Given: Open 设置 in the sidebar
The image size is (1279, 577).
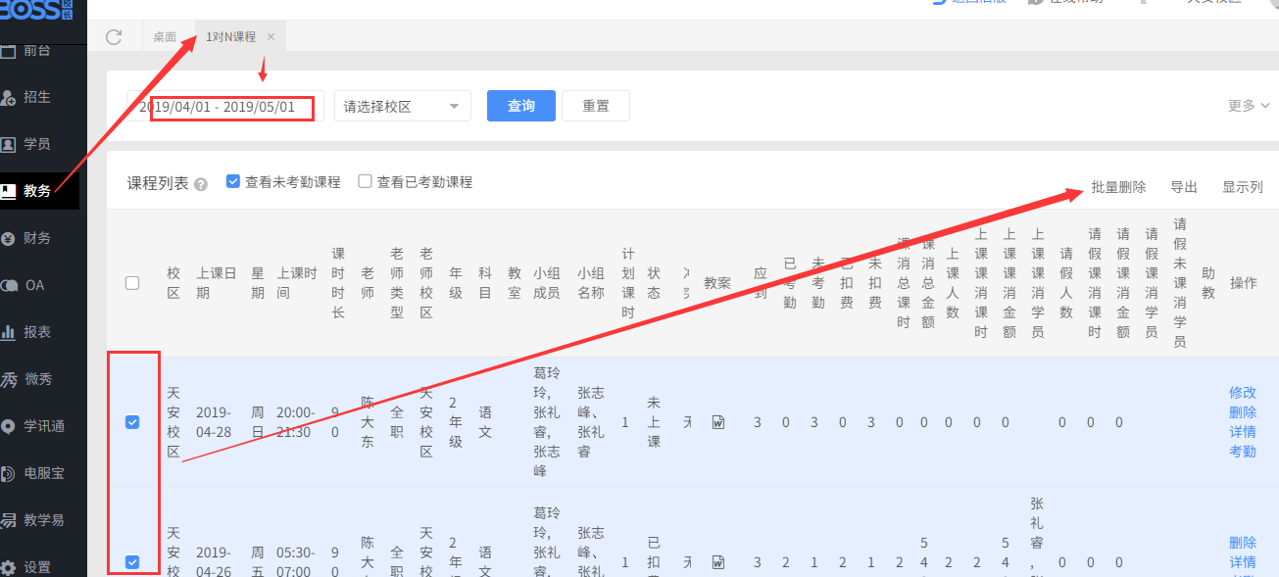Looking at the screenshot, I should [x=39, y=567].
